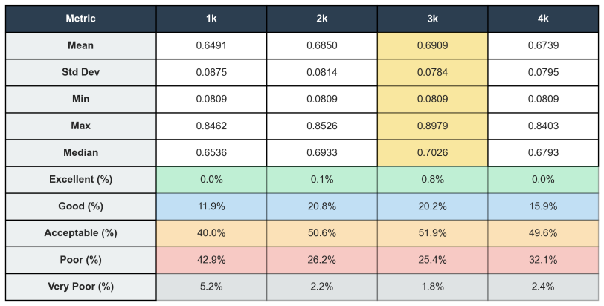Select the Very Poor (%) row label
Screen dimensions: 604x306
[81, 287]
